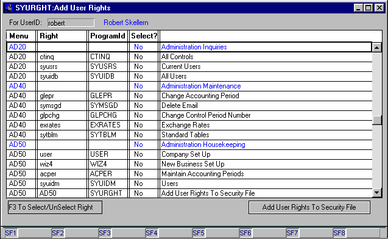Image resolution: width=388 pixels, height=239 pixels.
Task: Click the SYMSGD program ID cell
Action: point(108,105)
